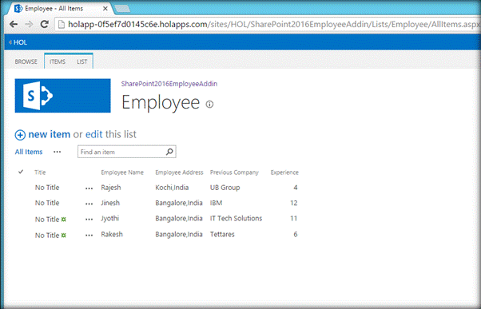Open No Title item in Jinesh row
The height and width of the screenshot is (309, 481).
tap(47, 203)
